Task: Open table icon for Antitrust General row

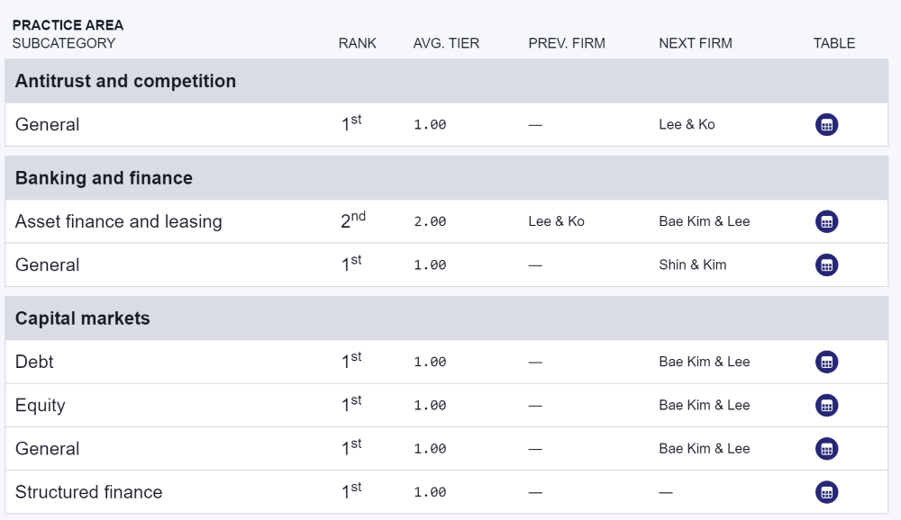Action: click(x=826, y=124)
